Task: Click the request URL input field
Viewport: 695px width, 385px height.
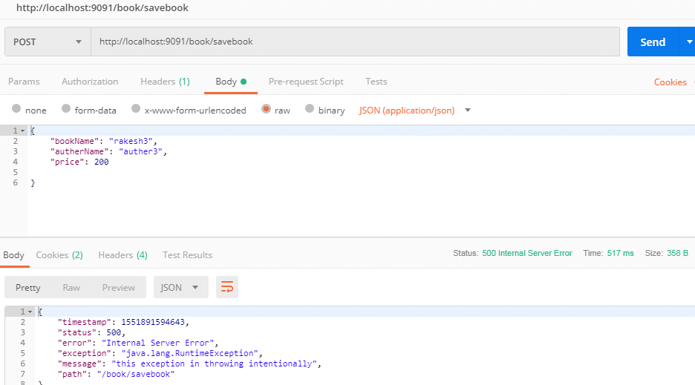Action: pos(355,42)
